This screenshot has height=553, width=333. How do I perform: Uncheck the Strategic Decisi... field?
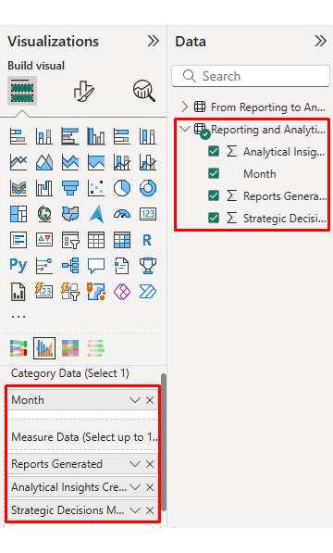click(x=214, y=218)
